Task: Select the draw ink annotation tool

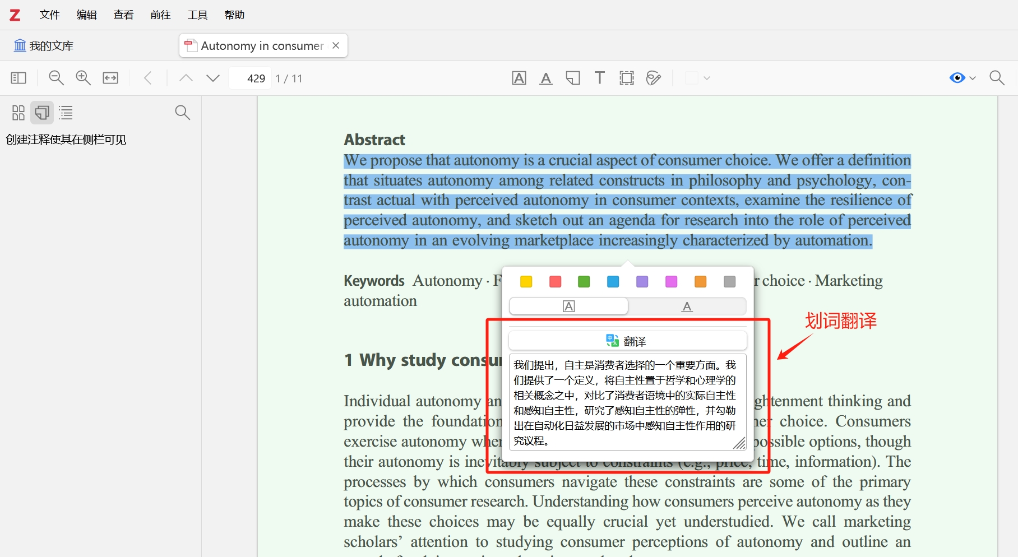Action: [653, 78]
